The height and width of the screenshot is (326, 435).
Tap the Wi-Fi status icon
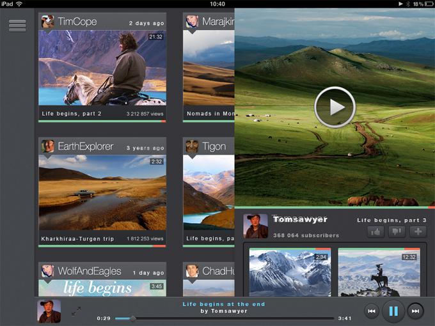pos(19,4)
